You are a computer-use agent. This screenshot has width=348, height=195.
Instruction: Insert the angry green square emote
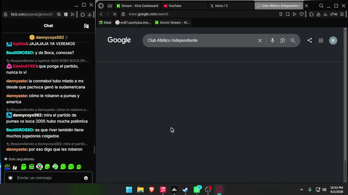[32, 167]
